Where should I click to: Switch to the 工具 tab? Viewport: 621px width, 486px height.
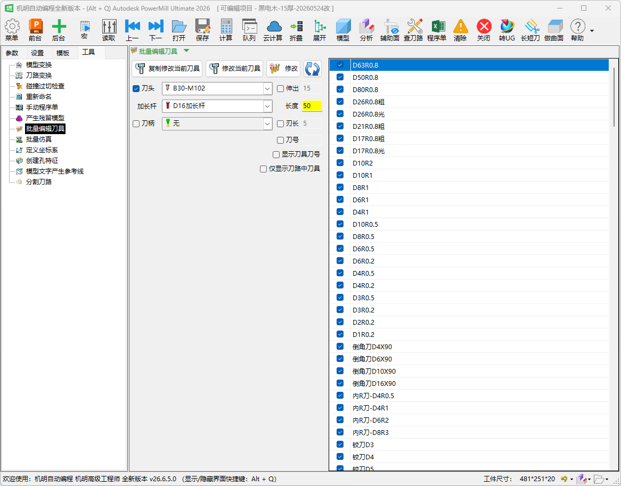(x=88, y=52)
